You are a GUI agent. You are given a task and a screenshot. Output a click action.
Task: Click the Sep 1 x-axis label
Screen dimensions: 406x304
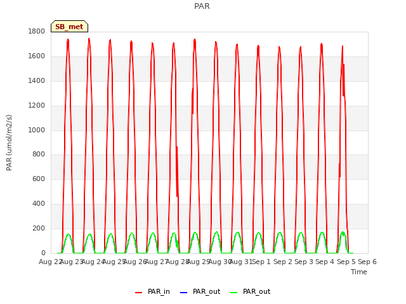click(x=261, y=262)
